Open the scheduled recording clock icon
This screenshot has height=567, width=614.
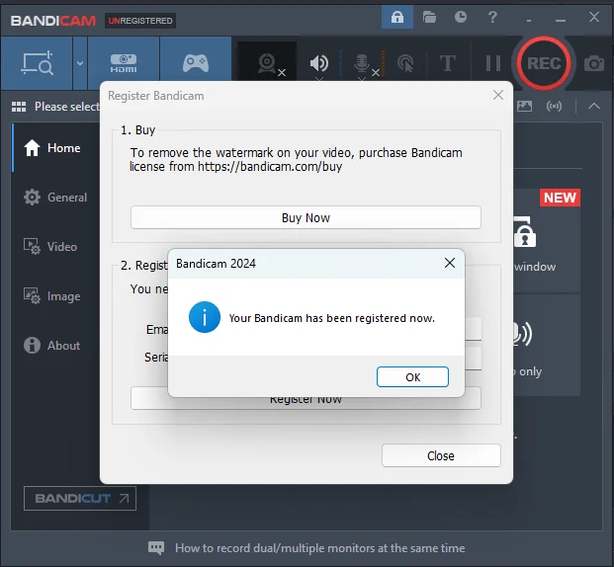[461, 17]
